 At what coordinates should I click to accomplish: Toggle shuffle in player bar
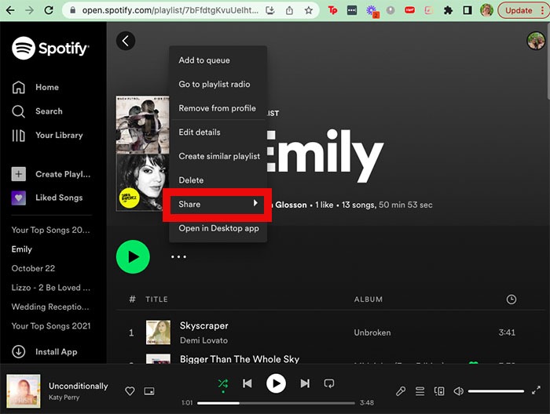point(222,384)
